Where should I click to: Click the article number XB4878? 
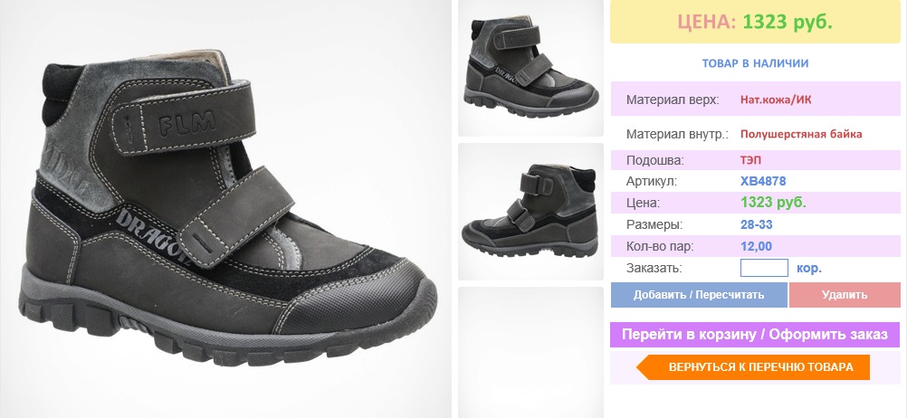pyautogui.click(x=763, y=182)
